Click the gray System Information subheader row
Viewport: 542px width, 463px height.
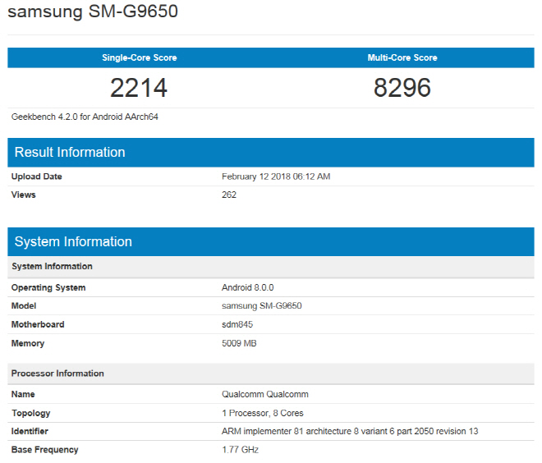pyautogui.click(x=271, y=267)
